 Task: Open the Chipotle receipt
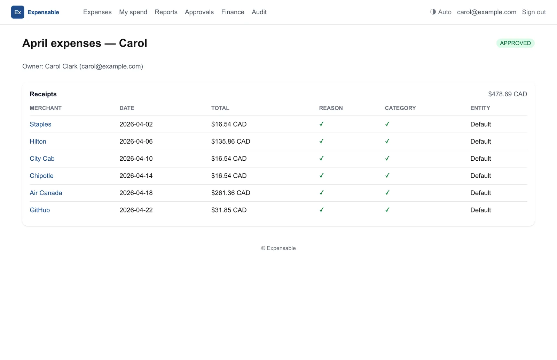point(41,176)
